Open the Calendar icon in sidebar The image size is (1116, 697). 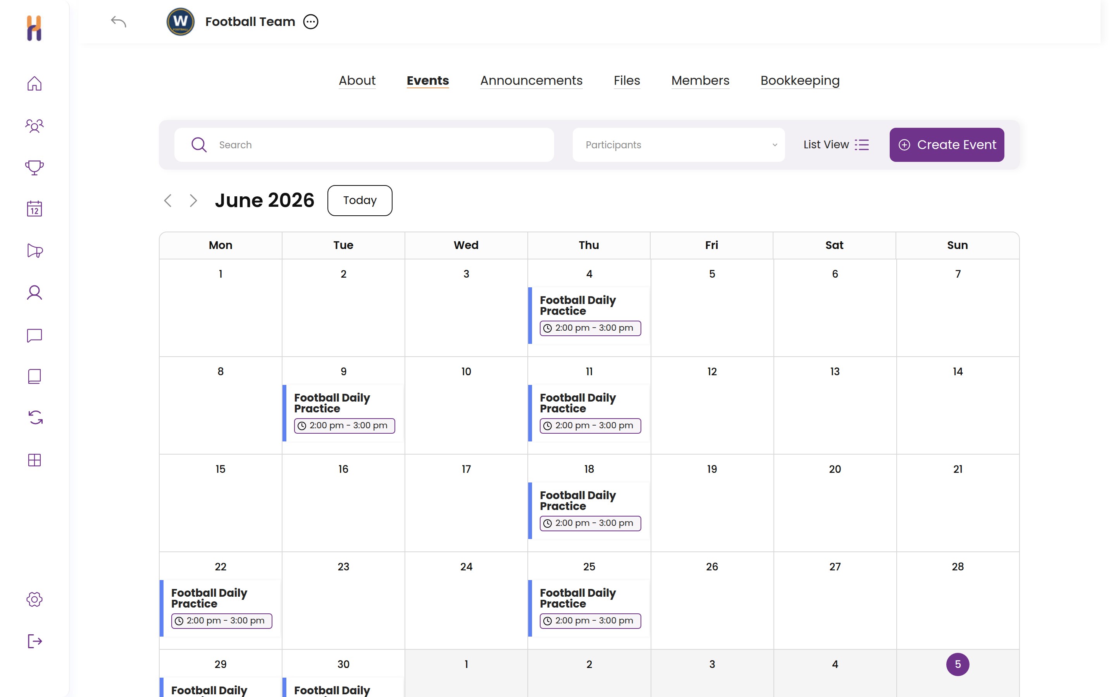(34, 209)
